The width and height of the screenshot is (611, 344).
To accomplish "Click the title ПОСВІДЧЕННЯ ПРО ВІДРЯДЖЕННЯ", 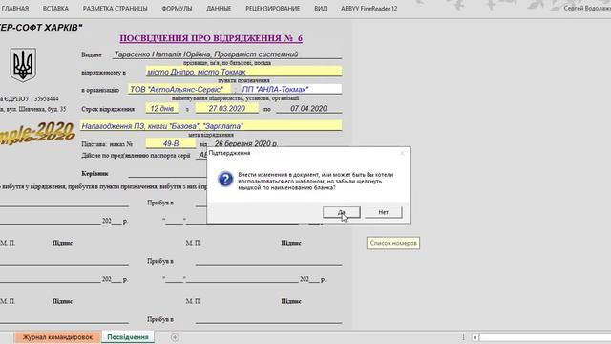I will (x=211, y=38).
